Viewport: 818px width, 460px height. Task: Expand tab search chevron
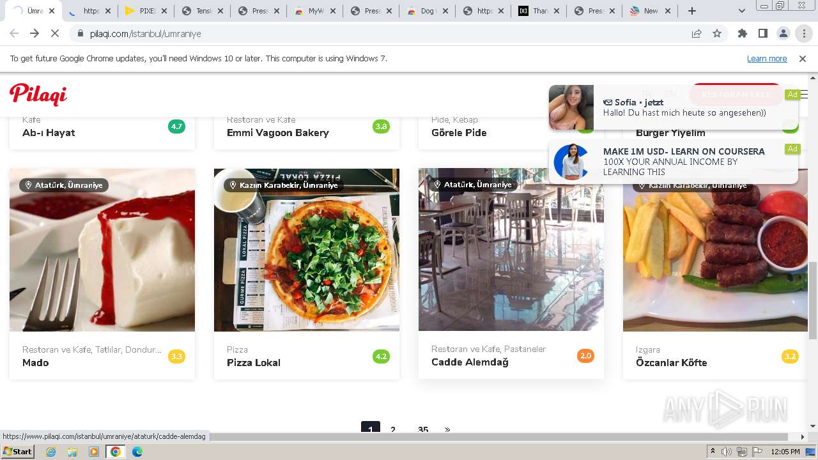pos(742,11)
